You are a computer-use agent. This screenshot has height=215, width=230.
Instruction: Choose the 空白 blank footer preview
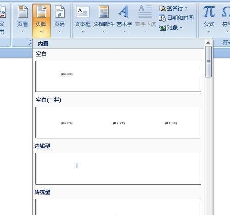pyautogui.click(x=119, y=76)
